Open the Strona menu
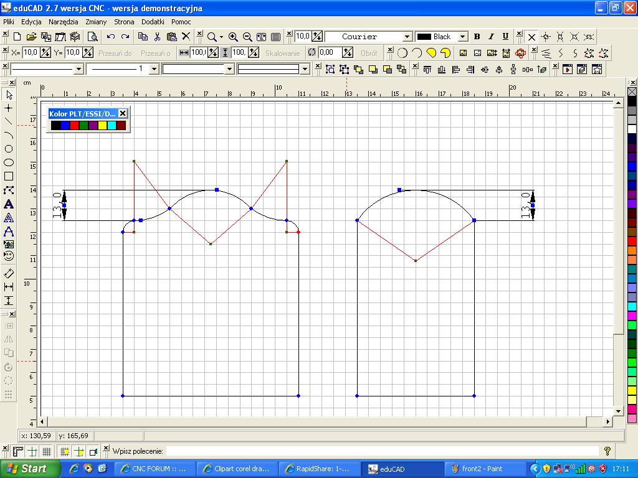Screen dimensions: 638x478 pyautogui.click(x=124, y=22)
